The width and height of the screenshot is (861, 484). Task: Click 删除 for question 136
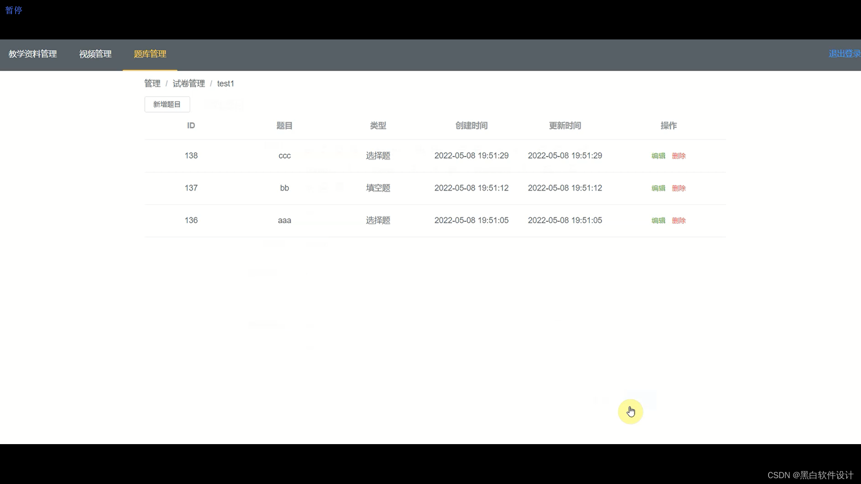[679, 220]
